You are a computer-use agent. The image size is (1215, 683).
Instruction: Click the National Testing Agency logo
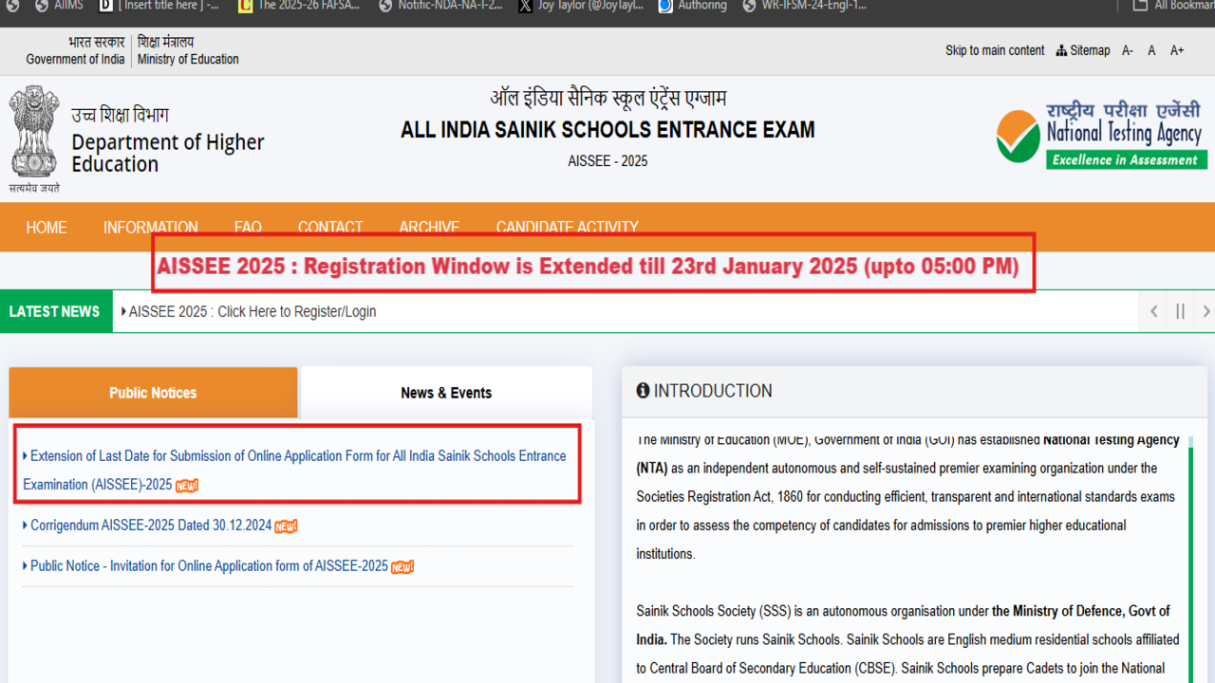(1101, 134)
